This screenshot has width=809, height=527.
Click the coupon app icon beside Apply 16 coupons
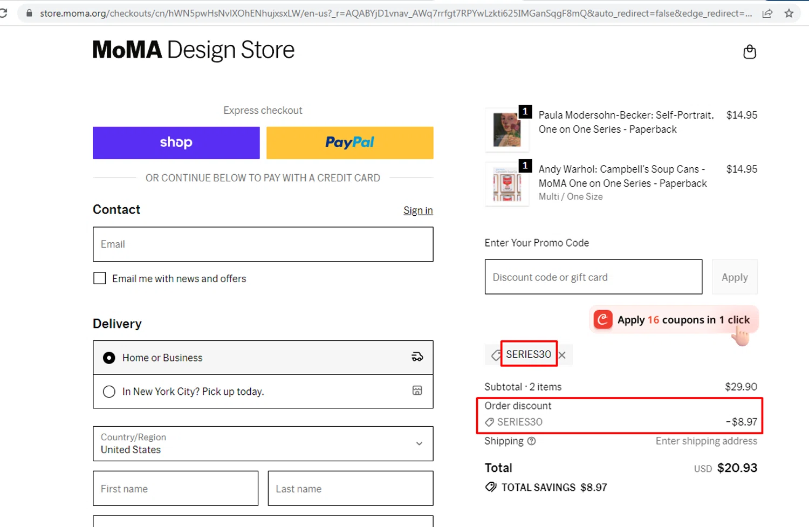coord(603,319)
